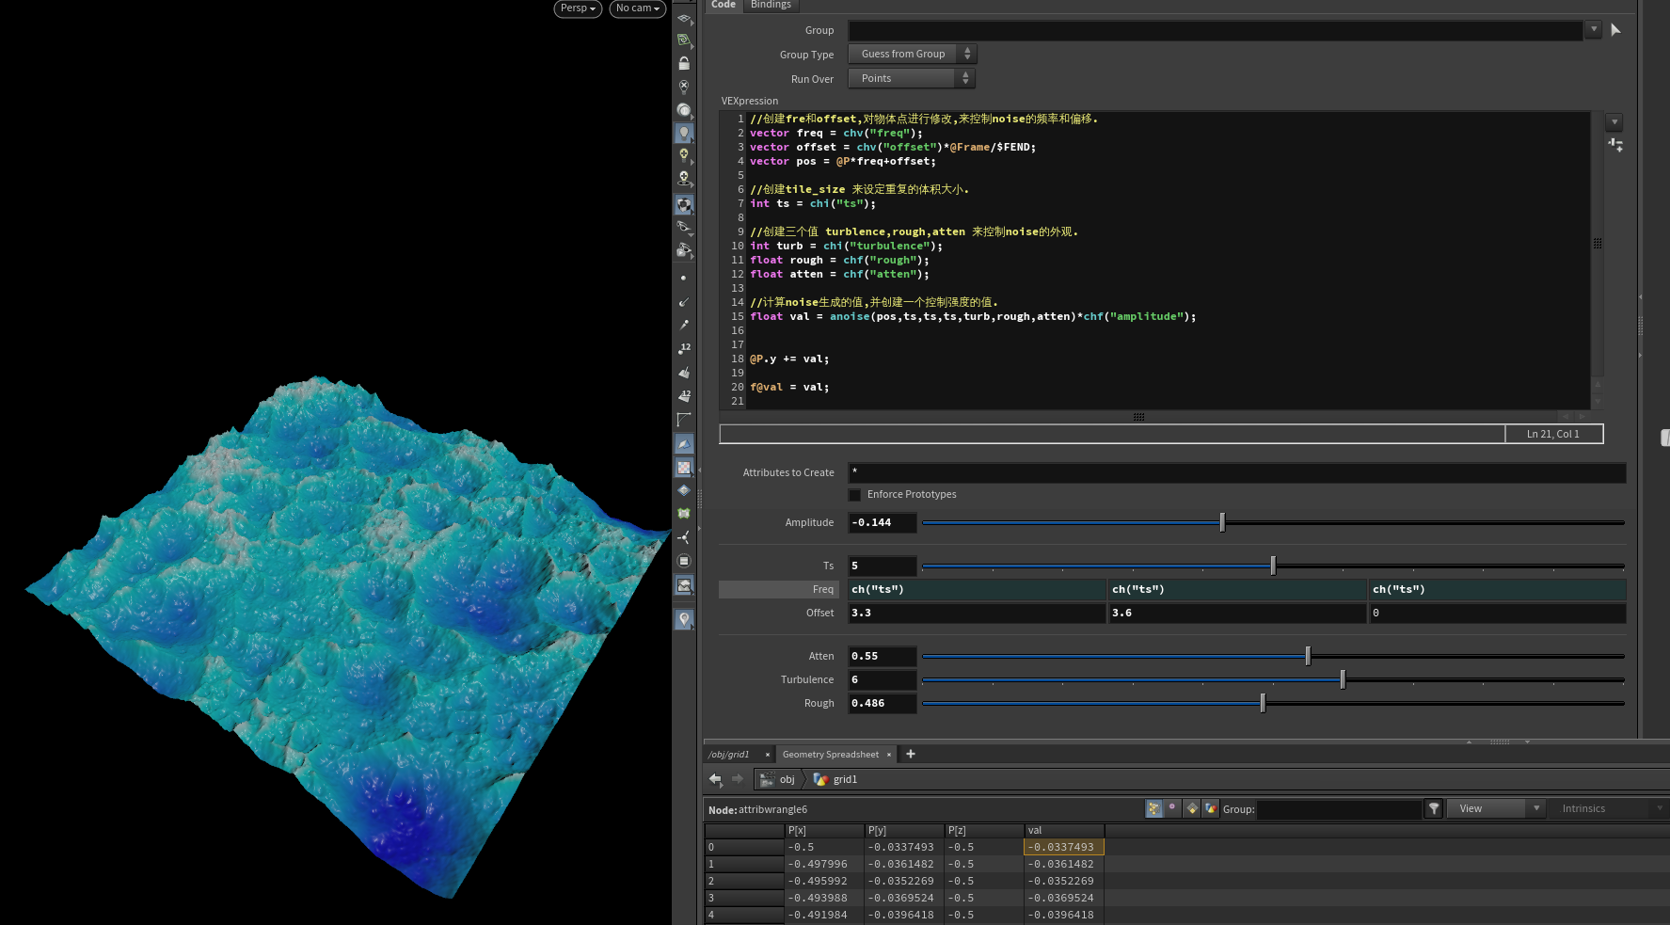The image size is (1670, 925).
Task: Click the lock camera padlock icon
Action: tap(684, 63)
